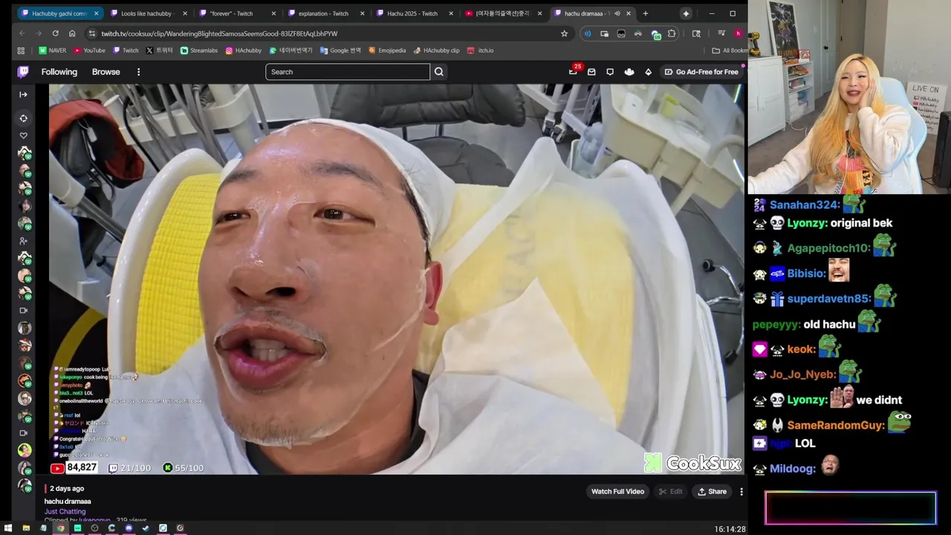Image resolution: width=951 pixels, height=535 pixels.
Task: Click Go Ad-Free for Free button
Action: click(701, 72)
